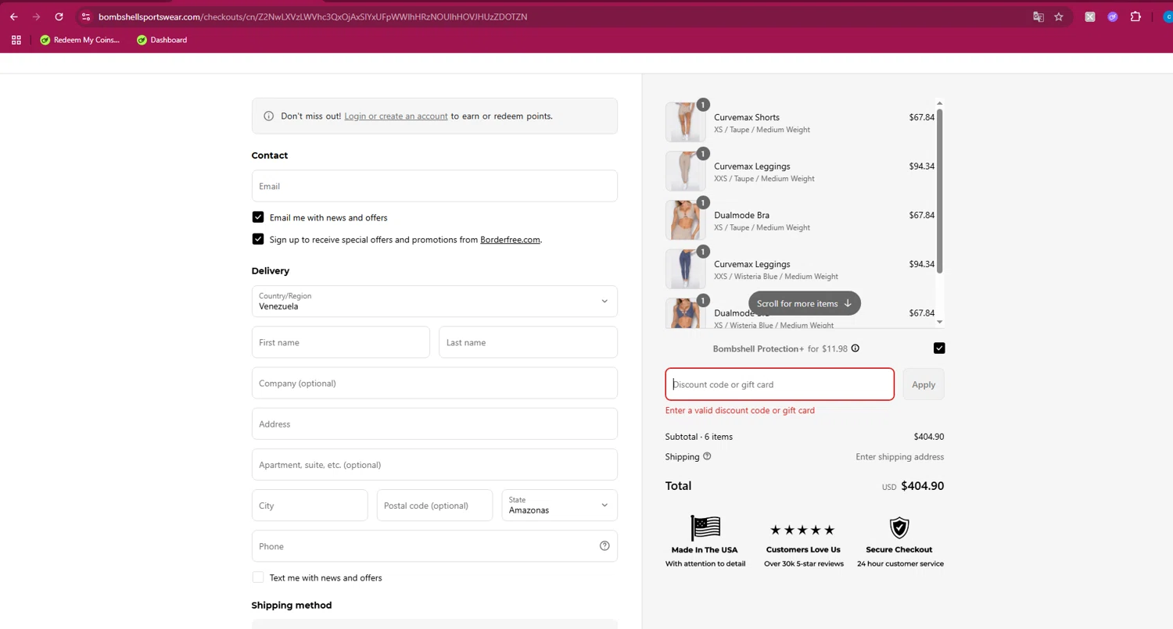Click the Made In The USA flag icon
This screenshot has height=629, width=1173.
pyautogui.click(x=705, y=528)
